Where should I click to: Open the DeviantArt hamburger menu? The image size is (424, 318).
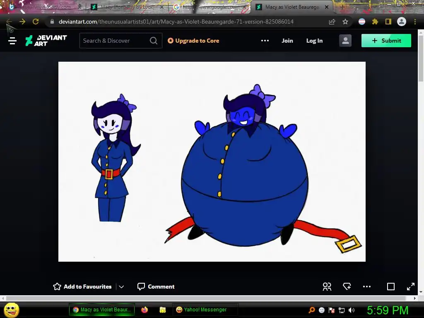pyautogui.click(x=12, y=41)
